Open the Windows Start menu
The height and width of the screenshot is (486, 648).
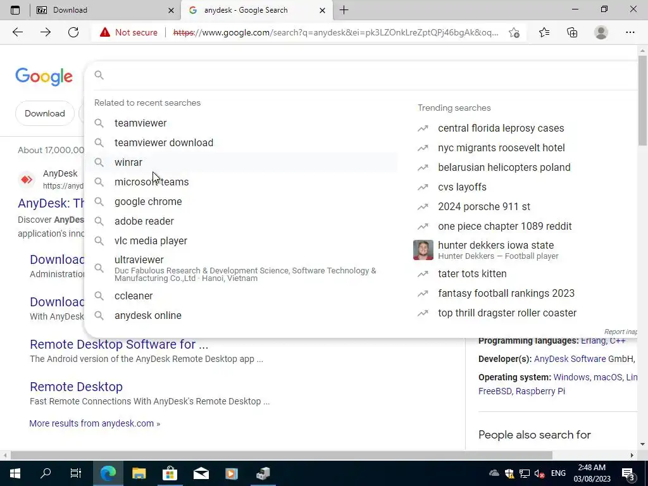(15, 473)
